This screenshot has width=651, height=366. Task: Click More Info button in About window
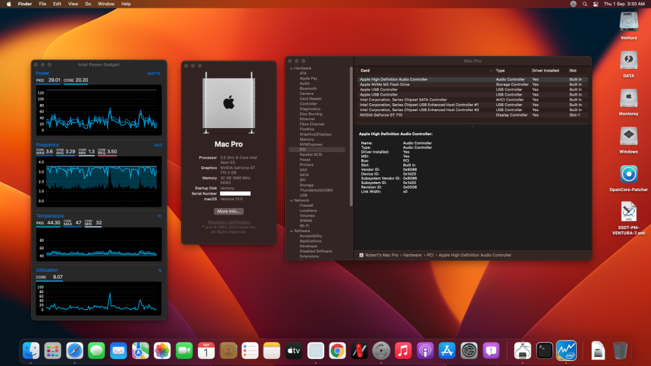[x=229, y=211]
